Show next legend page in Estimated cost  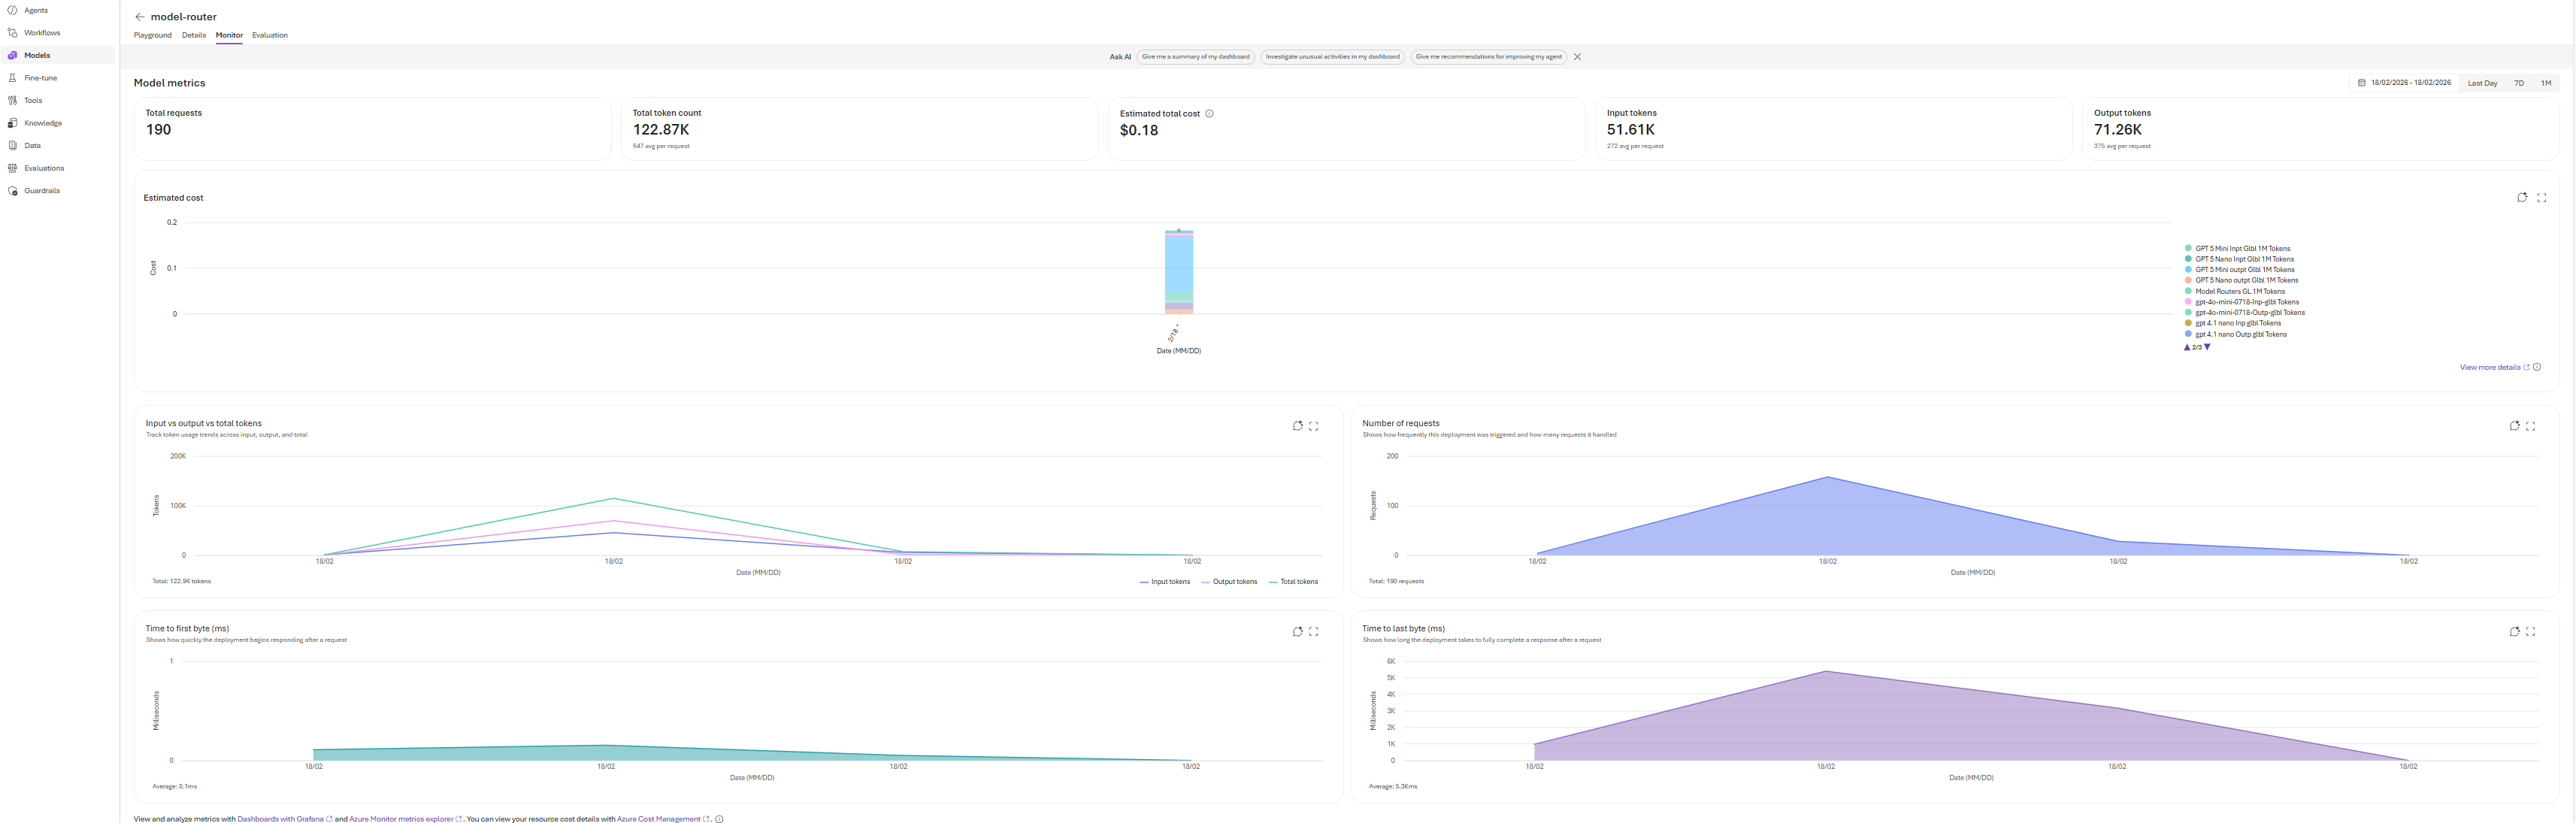2208,347
